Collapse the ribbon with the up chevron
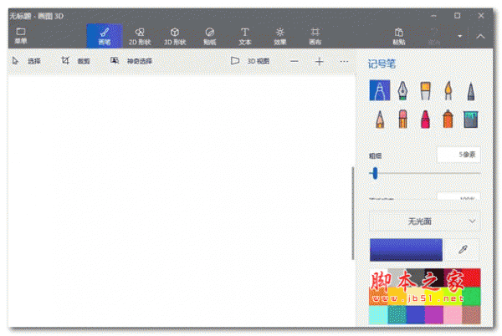The width and height of the screenshot is (502, 336). (x=480, y=36)
